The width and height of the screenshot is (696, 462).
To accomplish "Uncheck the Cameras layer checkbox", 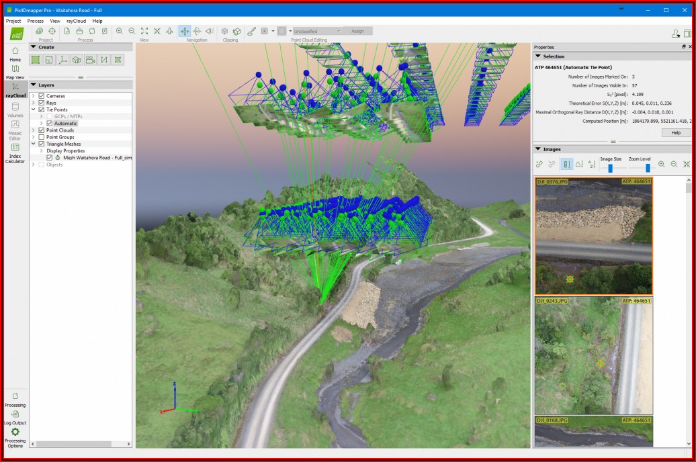I will click(x=42, y=96).
